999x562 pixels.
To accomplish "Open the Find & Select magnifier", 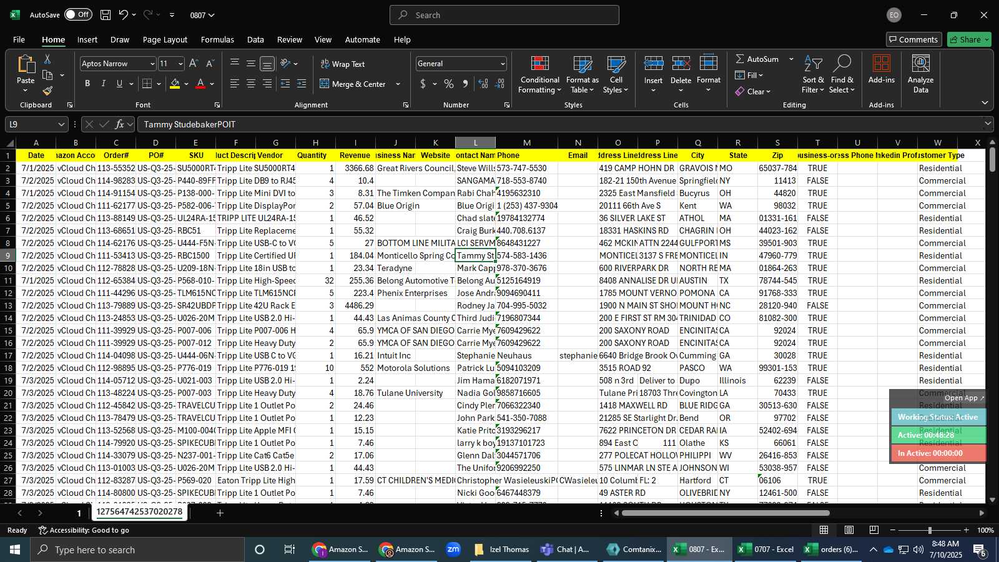I will [842, 64].
